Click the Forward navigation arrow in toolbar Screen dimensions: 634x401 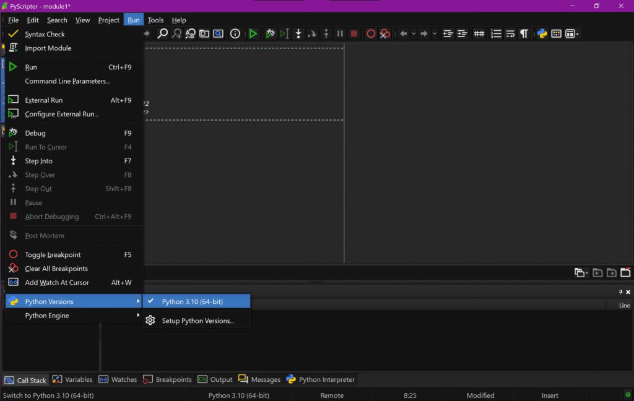point(423,33)
